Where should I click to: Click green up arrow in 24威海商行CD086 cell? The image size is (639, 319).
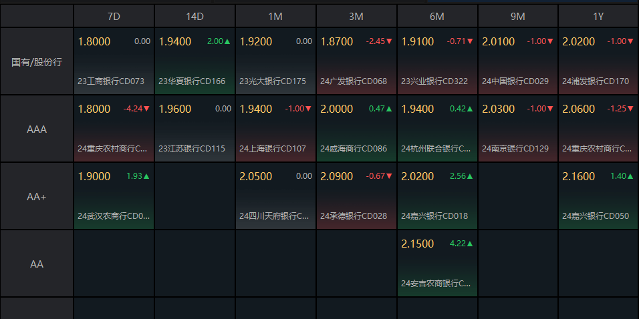(389, 109)
